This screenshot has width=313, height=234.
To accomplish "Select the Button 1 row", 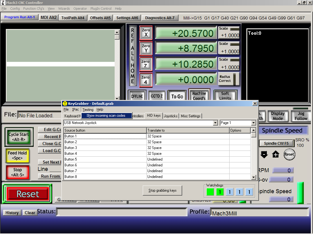I will tap(157, 136).
